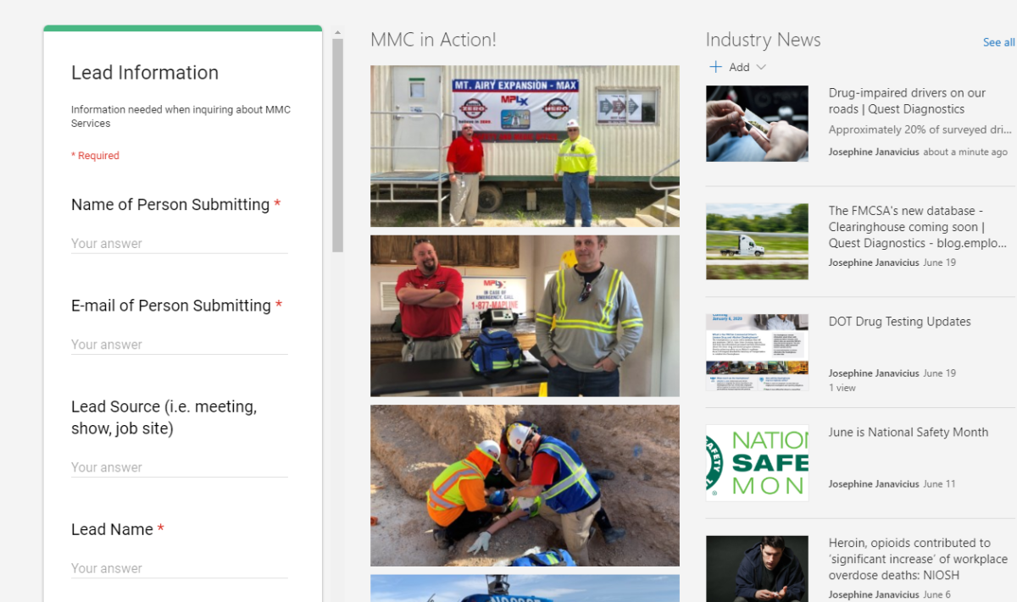Click the plus icon next to Add
The height and width of the screenshot is (602, 1017).
tap(716, 67)
